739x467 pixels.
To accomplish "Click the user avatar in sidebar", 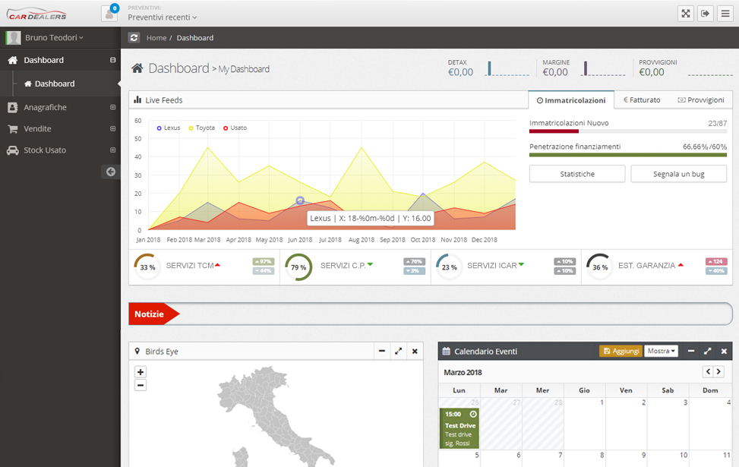I will tap(13, 38).
